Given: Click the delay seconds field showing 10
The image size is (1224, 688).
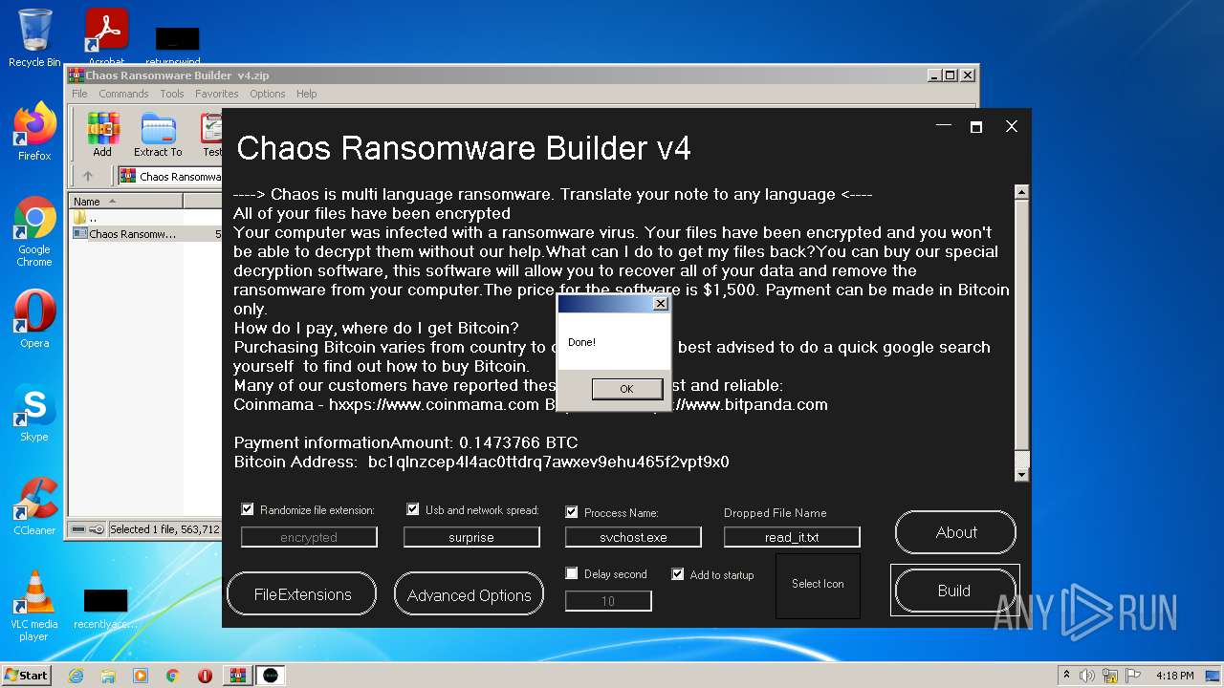Looking at the screenshot, I should pyautogui.click(x=608, y=601).
